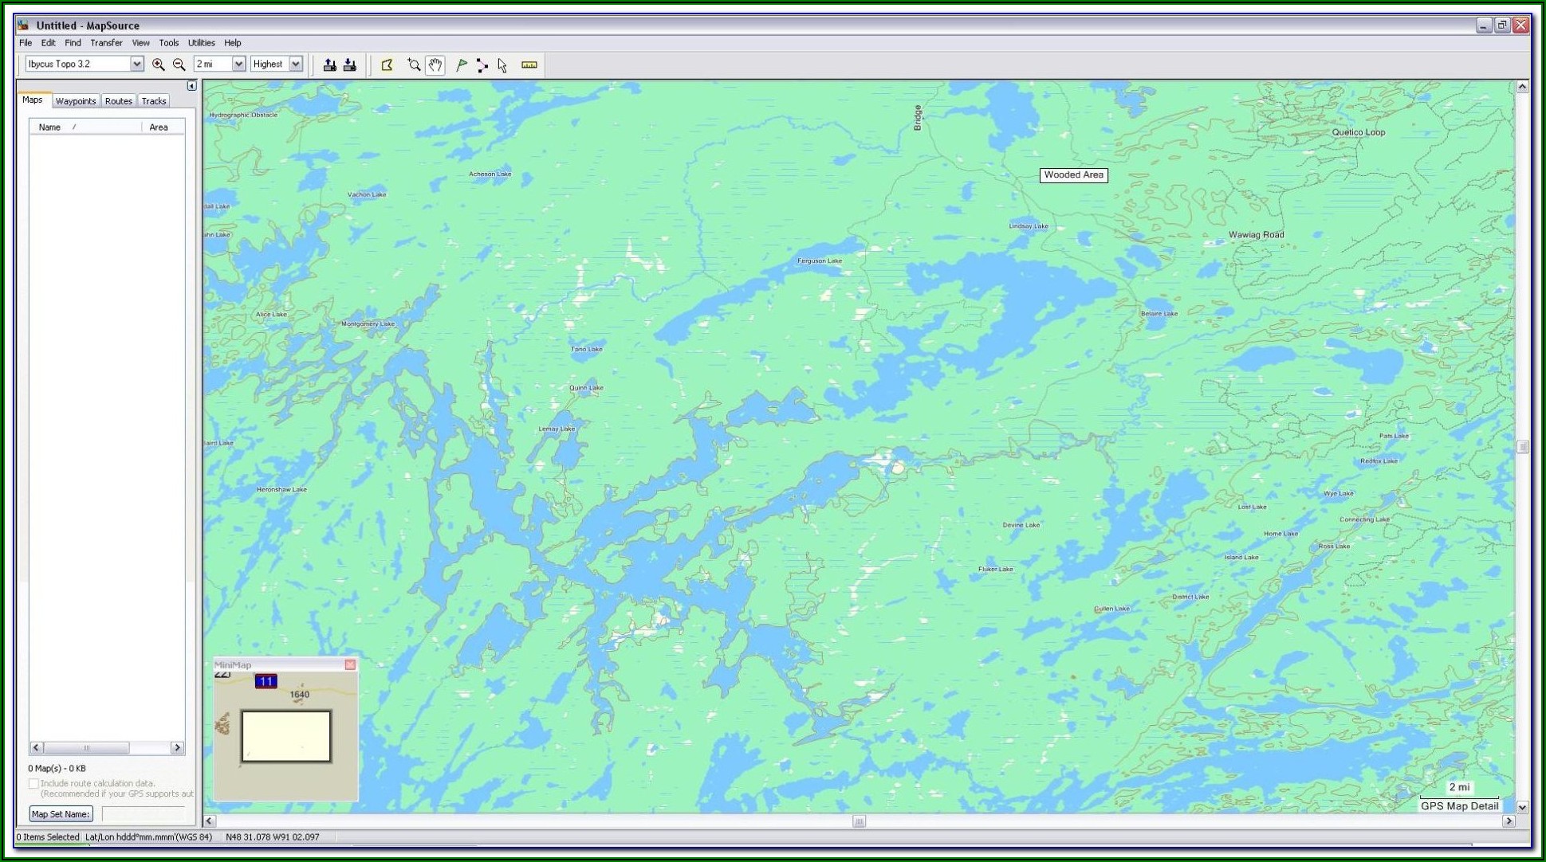Select the Map tool
The height and width of the screenshot is (862, 1546).
pos(387,65)
